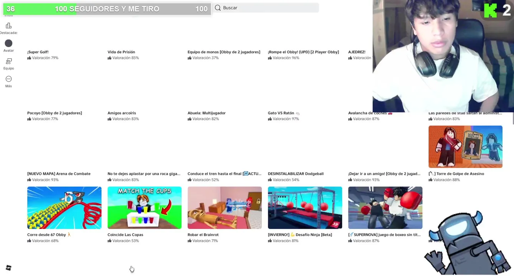514x276 pixels.
Task: Select DESINSTALABILIZAR Dodgeball title
Action: [296, 174]
